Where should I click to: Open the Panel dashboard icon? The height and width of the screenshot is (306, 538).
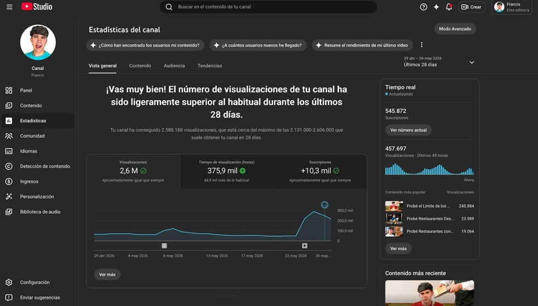[x=9, y=91]
